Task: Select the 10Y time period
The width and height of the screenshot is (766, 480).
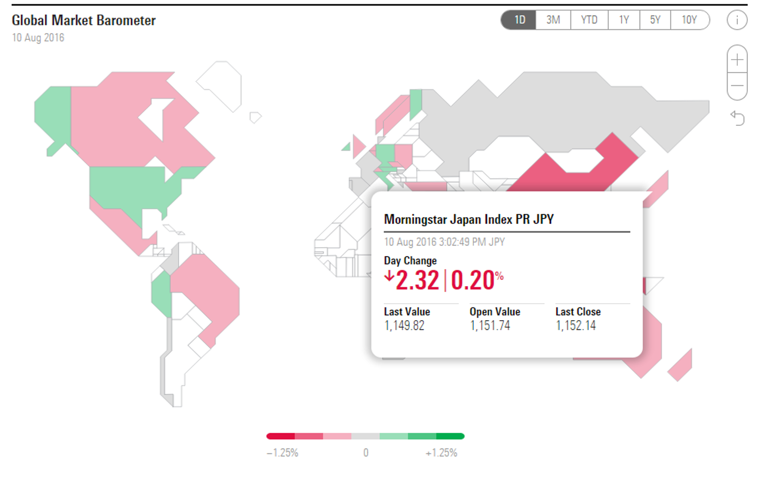Action: tap(690, 20)
